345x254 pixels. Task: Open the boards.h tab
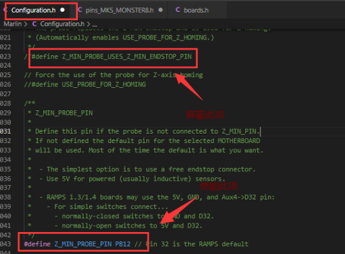196,10
